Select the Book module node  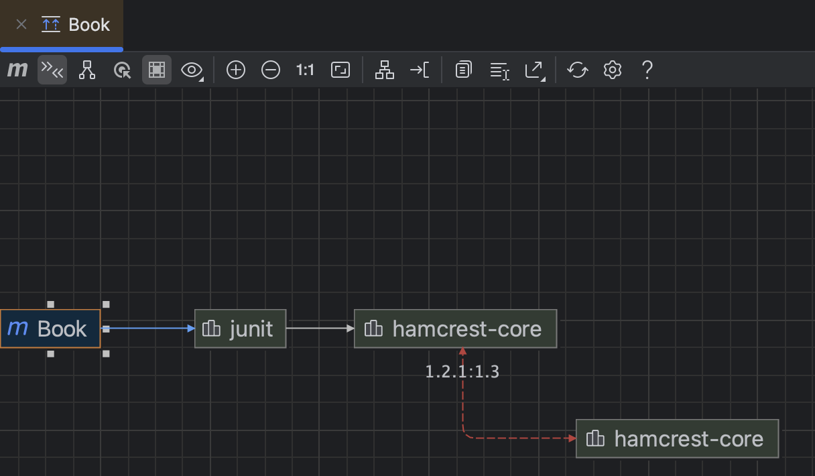click(x=50, y=329)
